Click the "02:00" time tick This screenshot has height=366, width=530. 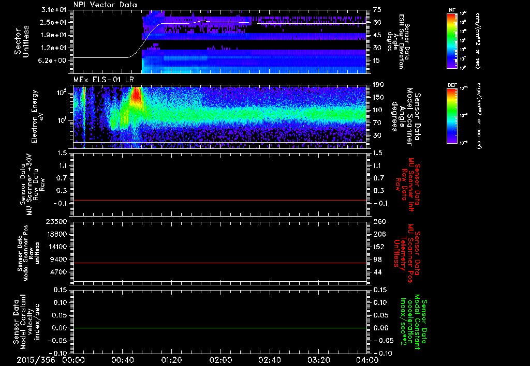(220, 360)
